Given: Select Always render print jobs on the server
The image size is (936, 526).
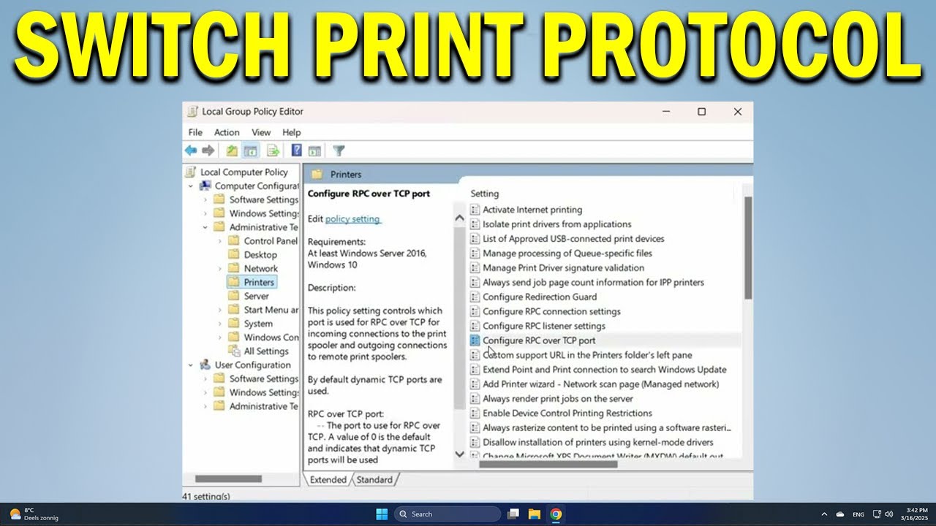Looking at the screenshot, I should click(558, 399).
